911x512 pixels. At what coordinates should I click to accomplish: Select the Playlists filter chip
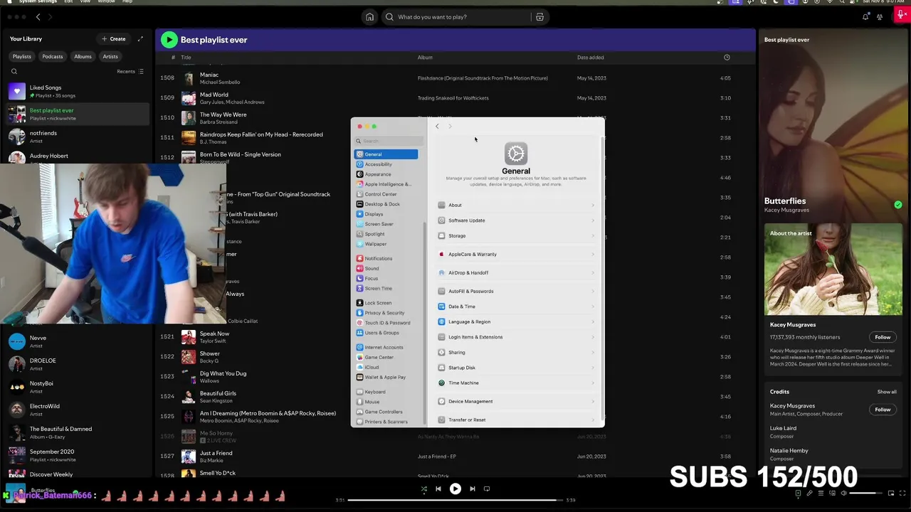click(22, 56)
